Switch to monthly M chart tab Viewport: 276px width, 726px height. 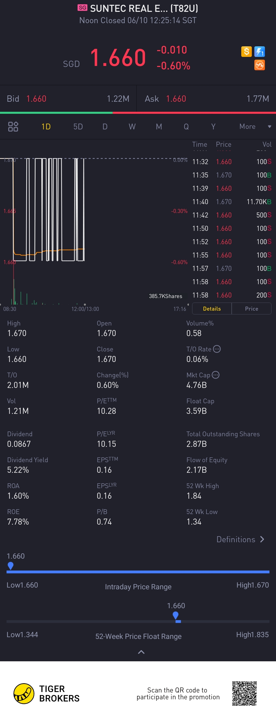pos(159,127)
